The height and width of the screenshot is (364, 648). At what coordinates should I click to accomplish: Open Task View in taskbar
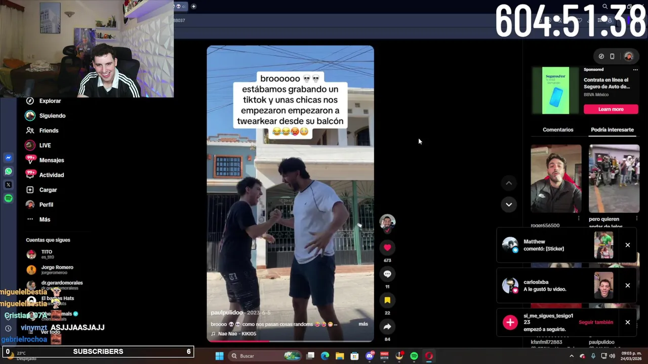tap(310, 356)
